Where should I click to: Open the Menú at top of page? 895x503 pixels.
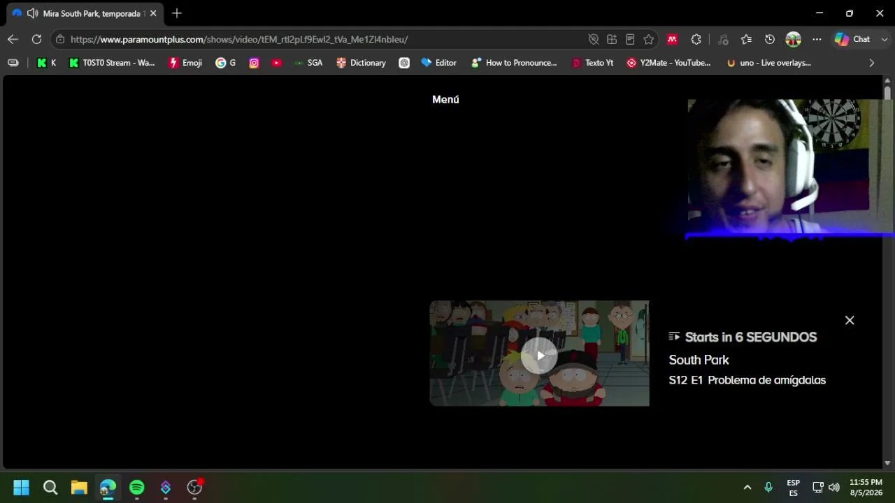pyautogui.click(x=445, y=99)
